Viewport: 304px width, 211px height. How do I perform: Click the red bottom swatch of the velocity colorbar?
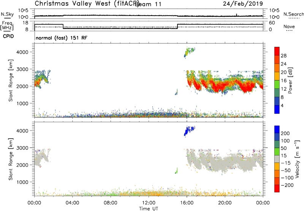coord(277,189)
